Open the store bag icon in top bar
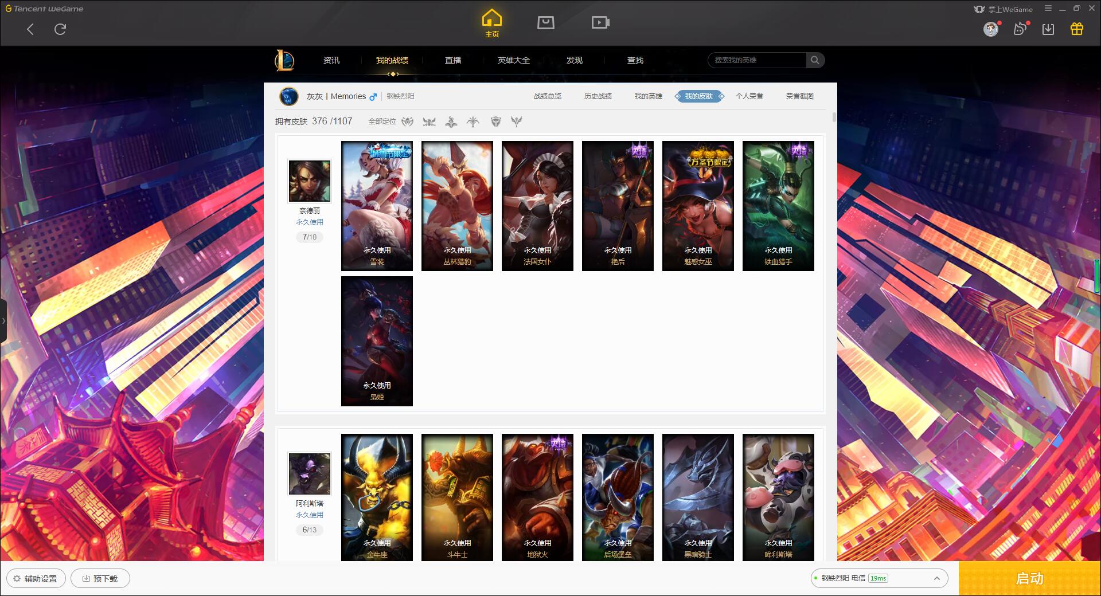1101x596 pixels. 545,23
